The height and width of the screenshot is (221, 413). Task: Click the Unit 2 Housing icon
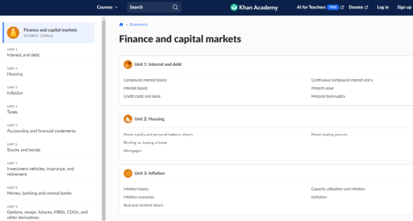(x=128, y=119)
